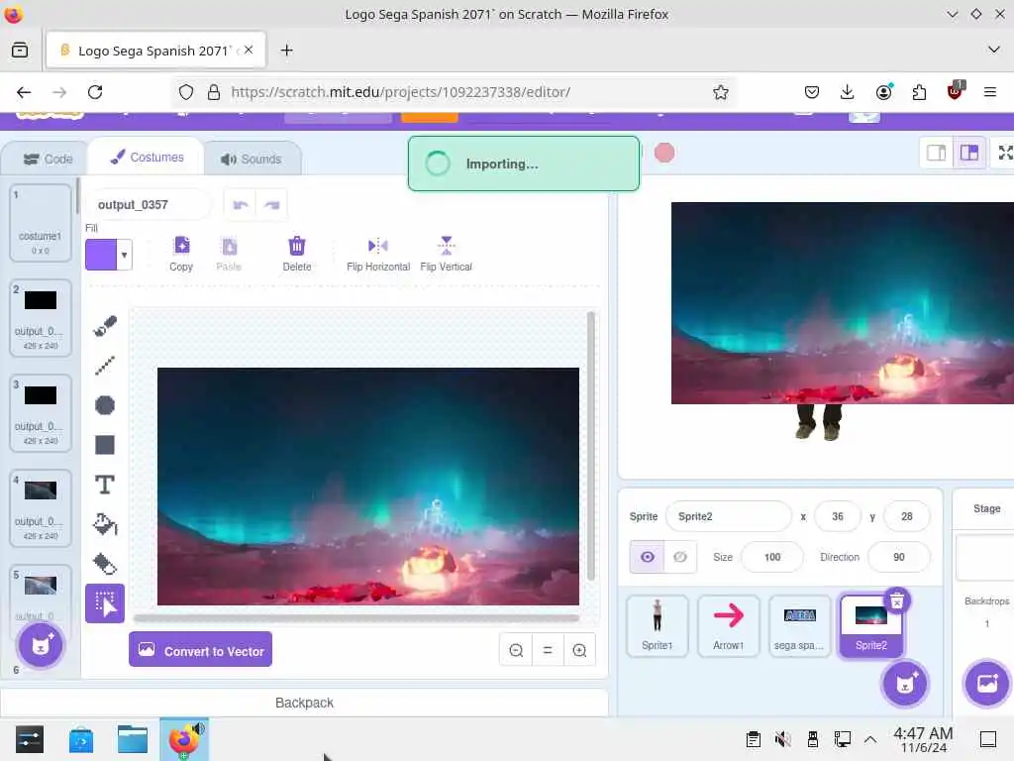Image resolution: width=1014 pixels, height=761 pixels.
Task: Open the Backpack panel
Action: (x=304, y=703)
